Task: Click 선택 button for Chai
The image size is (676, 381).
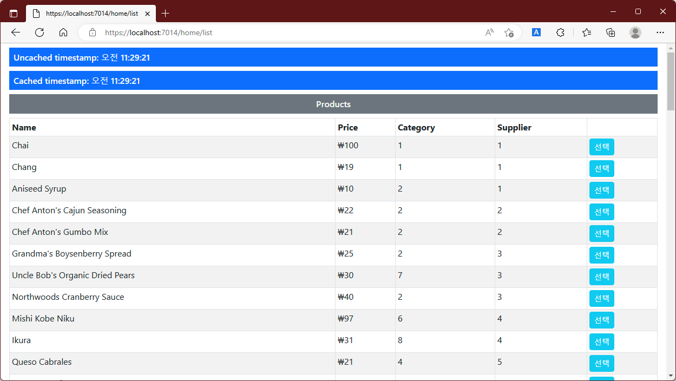Action: [x=602, y=147]
